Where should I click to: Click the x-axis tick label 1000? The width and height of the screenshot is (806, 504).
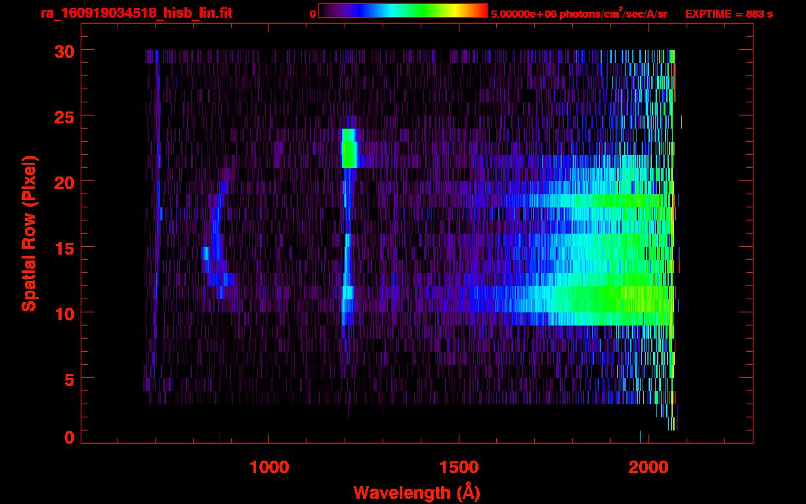[x=269, y=467]
